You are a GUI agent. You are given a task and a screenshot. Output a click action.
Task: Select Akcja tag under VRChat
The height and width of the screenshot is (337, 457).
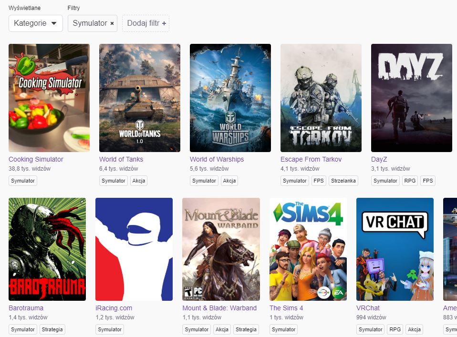pos(414,329)
